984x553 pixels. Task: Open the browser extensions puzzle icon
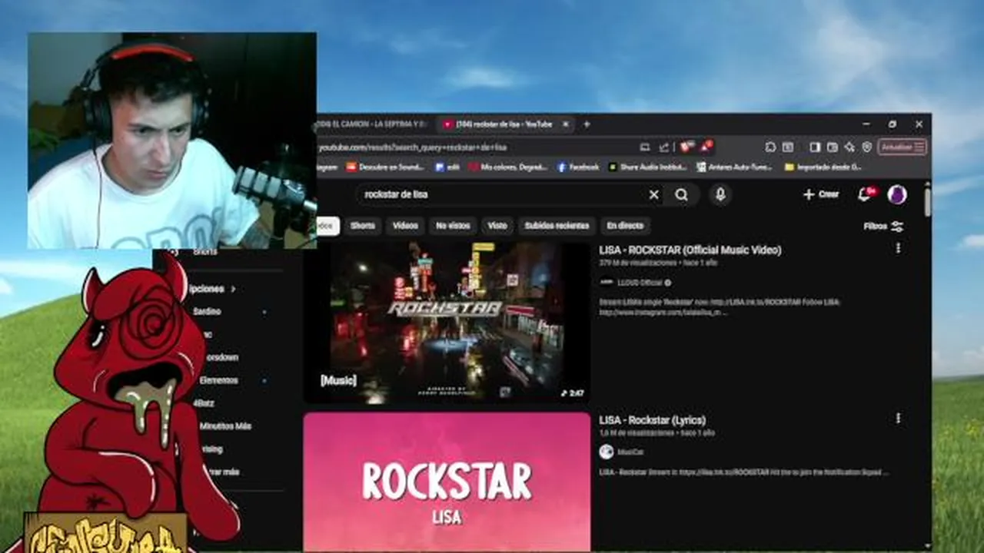point(770,147)
